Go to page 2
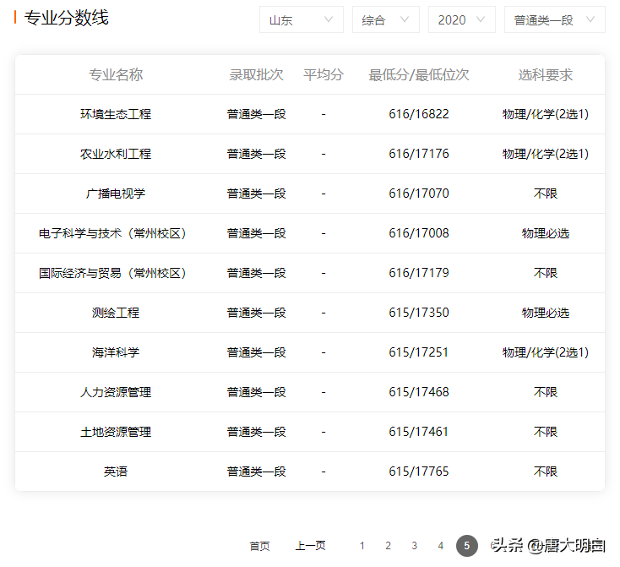Image resolution: width=620 pixels, height=567 pixels. (388, 546)
